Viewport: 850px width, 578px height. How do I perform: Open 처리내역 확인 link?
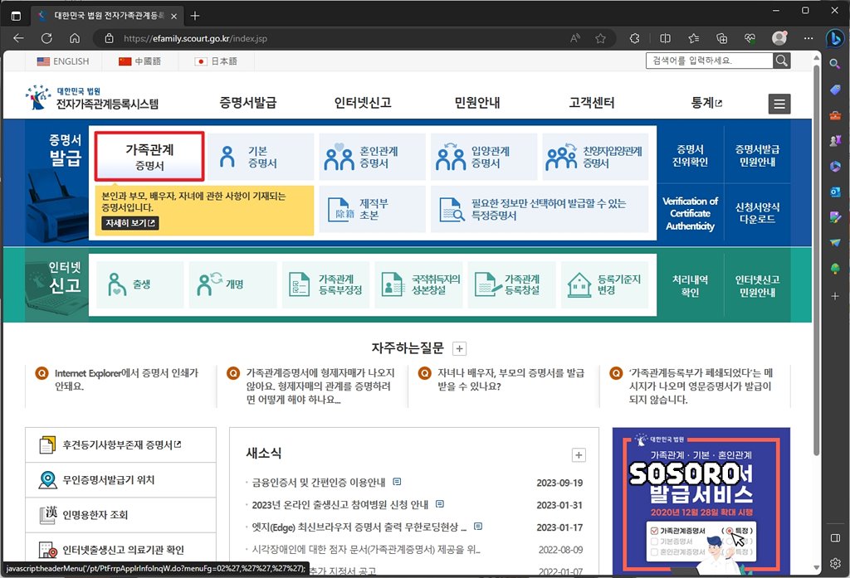point(690,285)
